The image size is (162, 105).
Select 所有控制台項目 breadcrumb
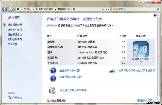45,9
